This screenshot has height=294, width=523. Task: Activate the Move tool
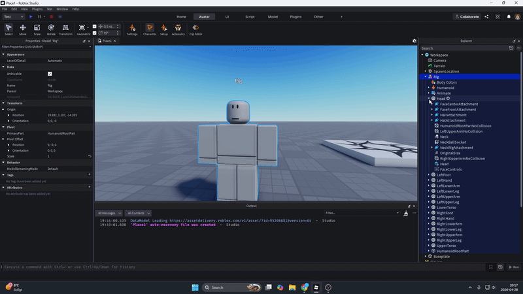(23, 29)
